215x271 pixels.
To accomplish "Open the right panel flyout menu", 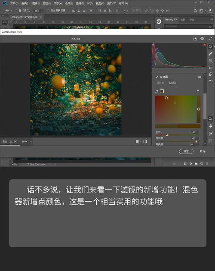I will [212, 19].
